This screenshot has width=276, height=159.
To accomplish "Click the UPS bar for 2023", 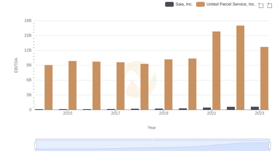I will click(264, 78).
